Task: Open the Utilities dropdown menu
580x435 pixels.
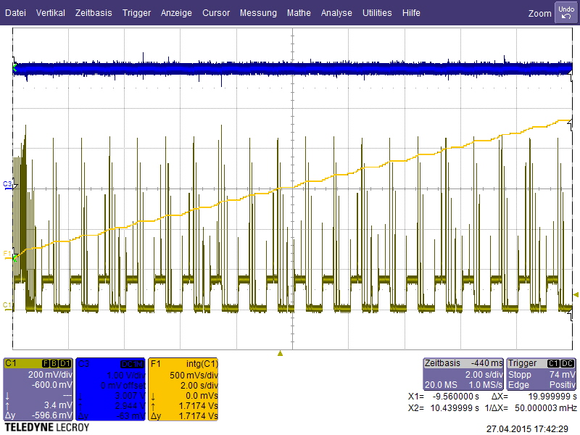Action: pos(377,12)
